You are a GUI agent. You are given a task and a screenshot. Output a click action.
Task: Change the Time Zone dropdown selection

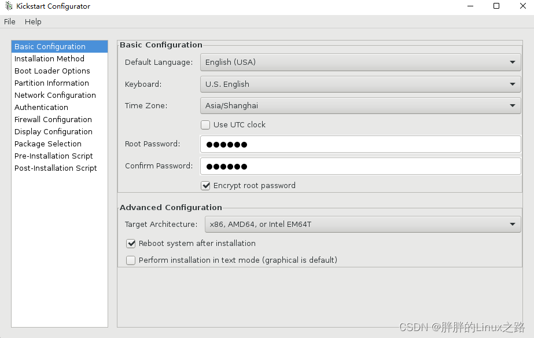[x=360, y=106]
